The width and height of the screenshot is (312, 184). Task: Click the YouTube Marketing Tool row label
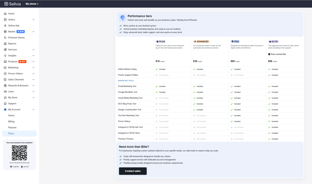point(129,115)
